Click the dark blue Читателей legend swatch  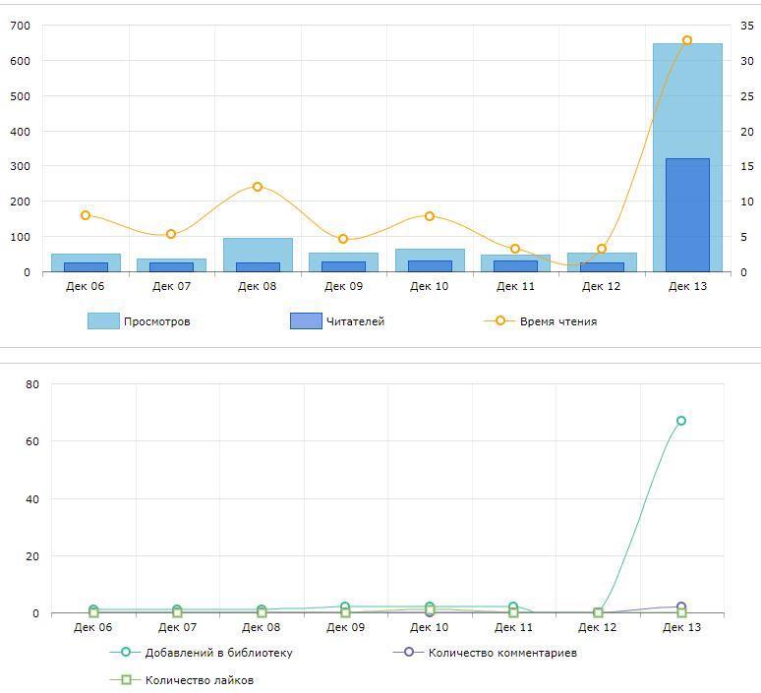point(306,320)
